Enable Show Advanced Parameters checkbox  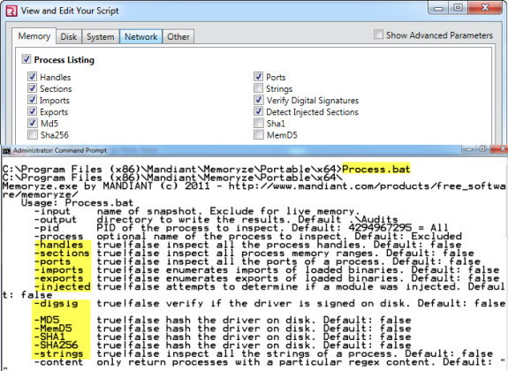tap(378, 34)
